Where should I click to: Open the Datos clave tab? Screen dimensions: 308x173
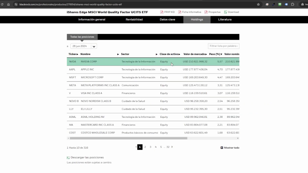[x=167, y=20]
